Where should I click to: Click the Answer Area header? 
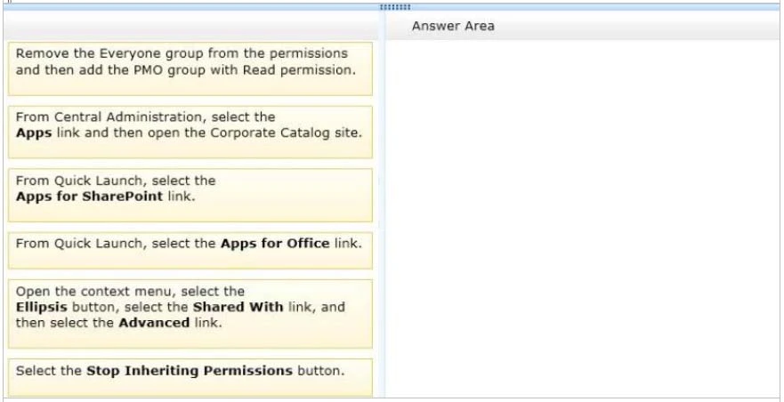[453, 26]
